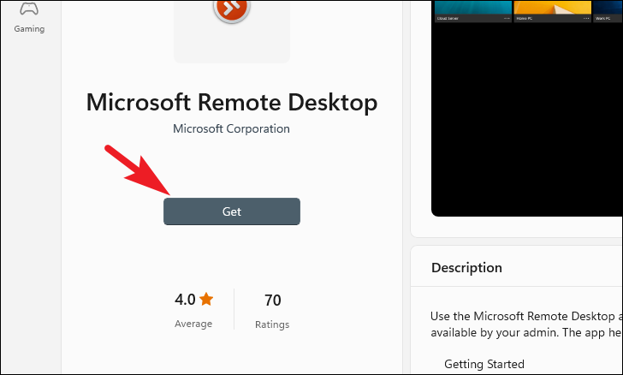Open the Gaming section in sidebar
623x375 pixels.
[29, 17]
